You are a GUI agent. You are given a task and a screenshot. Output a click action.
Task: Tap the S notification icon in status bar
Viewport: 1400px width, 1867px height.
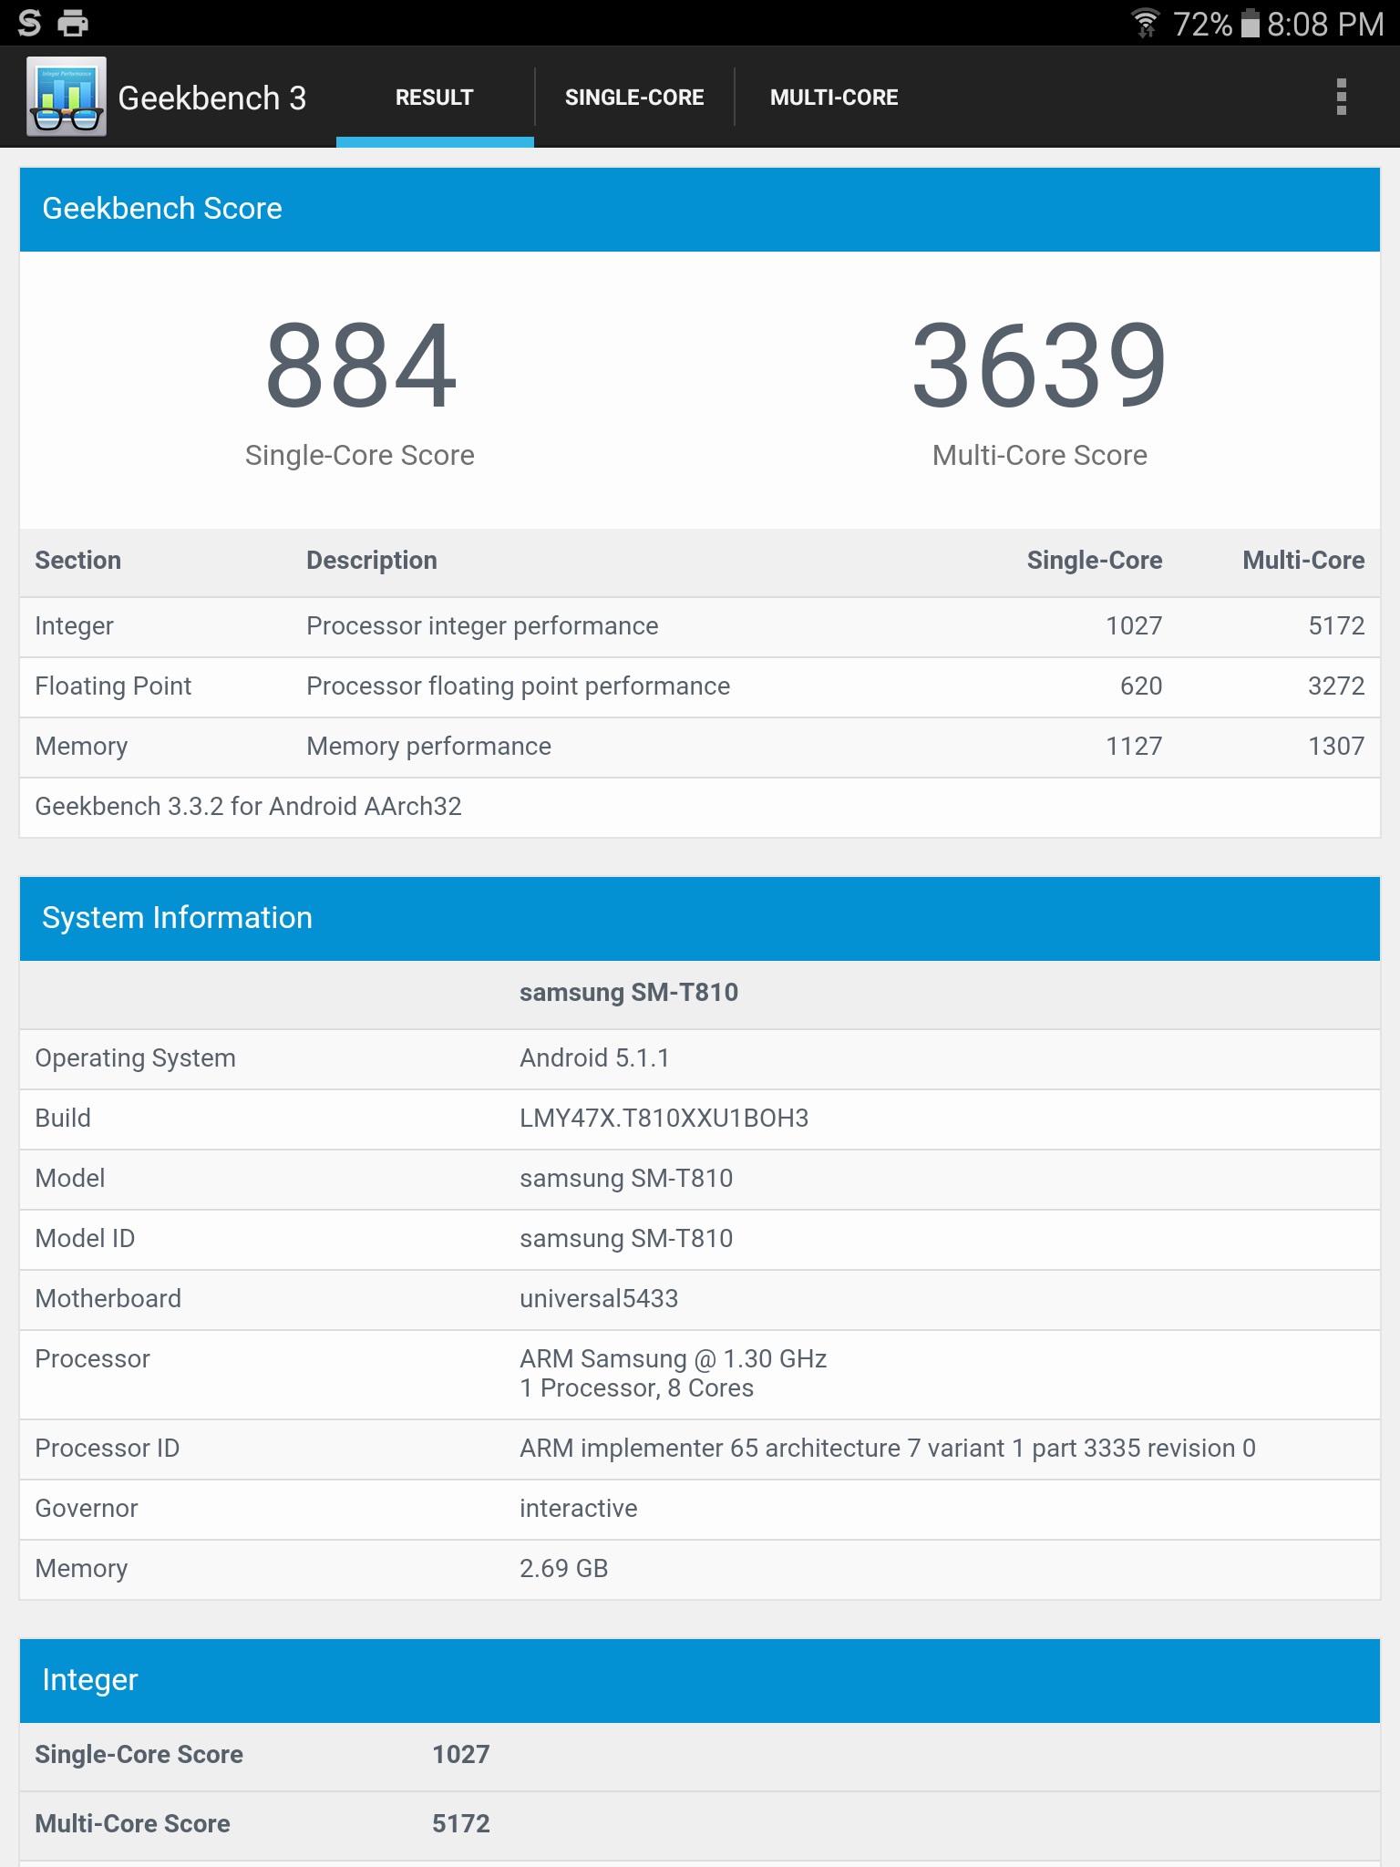(29, 23)
